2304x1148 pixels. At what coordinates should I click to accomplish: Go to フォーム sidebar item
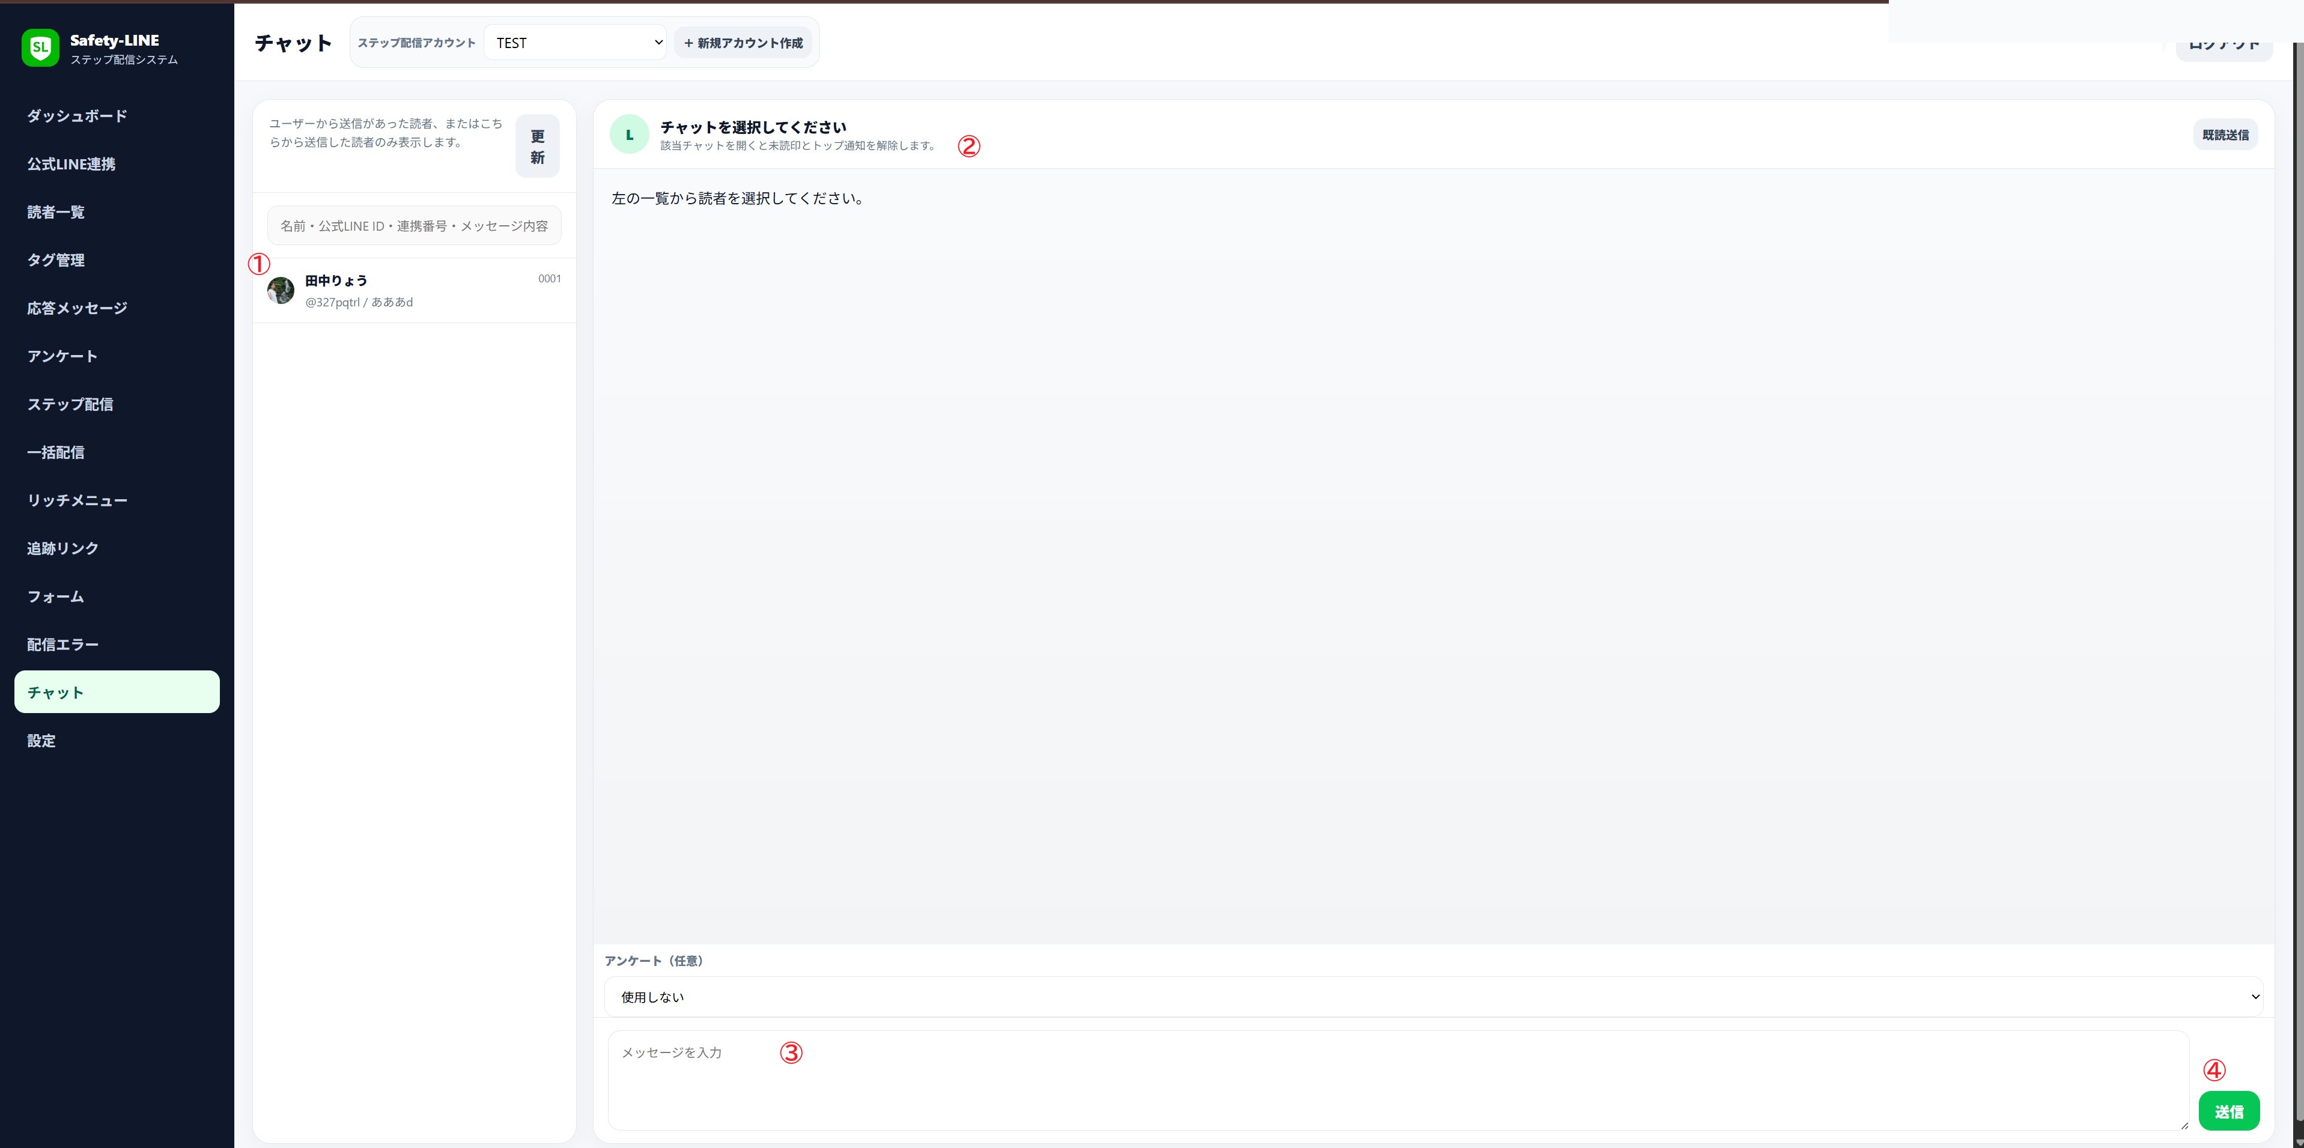pyautogui.click(x=117, y=597)
